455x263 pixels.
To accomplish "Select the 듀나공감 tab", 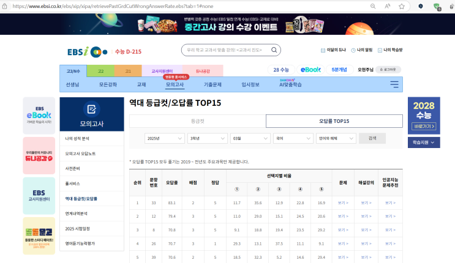I will 203,71.
